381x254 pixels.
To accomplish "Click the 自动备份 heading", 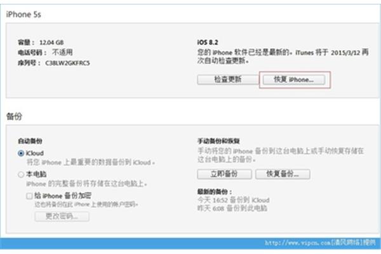I will (x=30, y=141).
